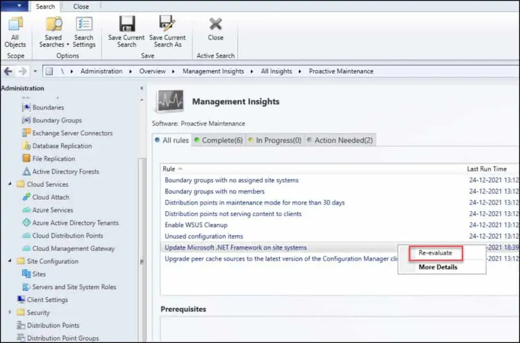Click the Cloud Attach icon

(26, 197)
